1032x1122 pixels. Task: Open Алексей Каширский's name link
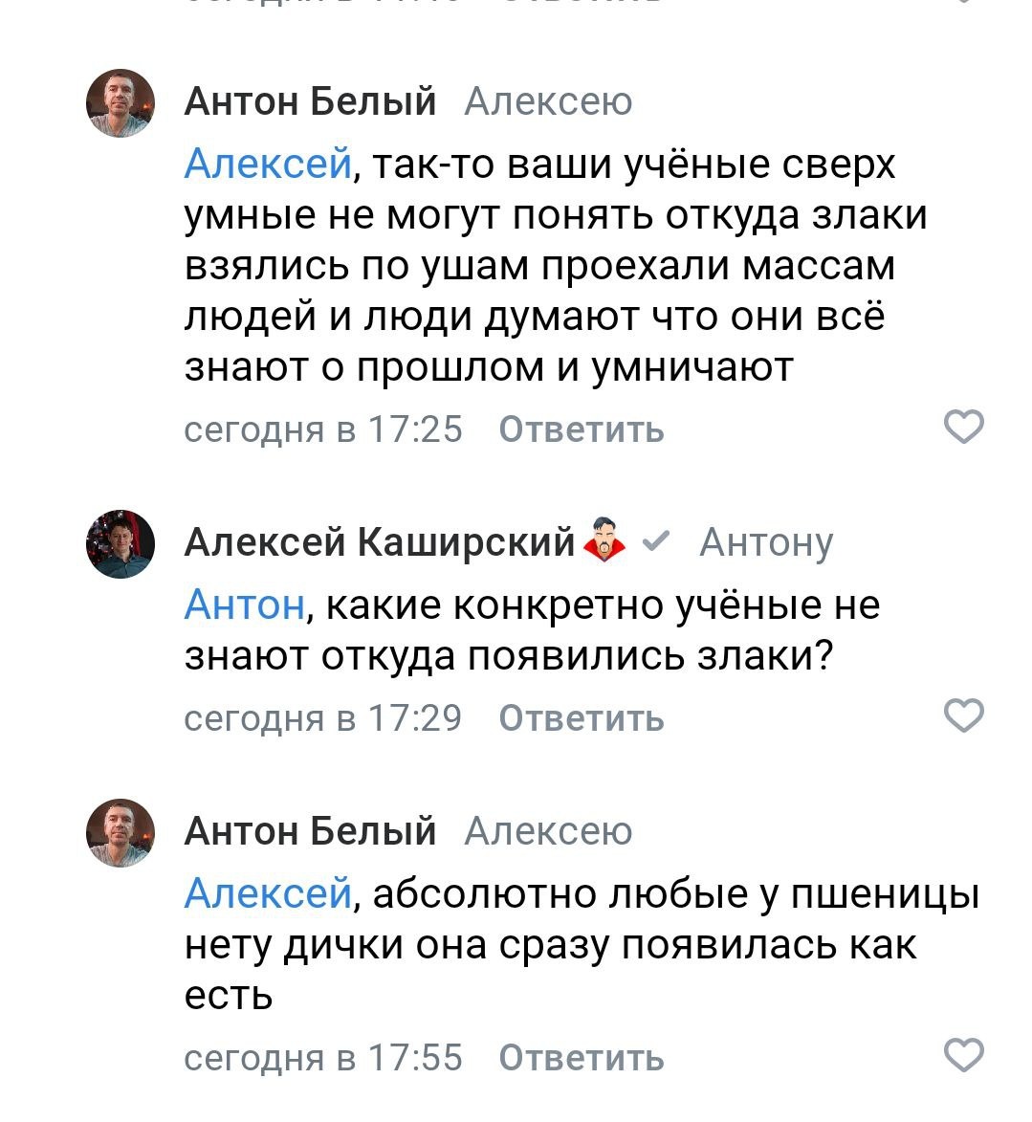381,542
